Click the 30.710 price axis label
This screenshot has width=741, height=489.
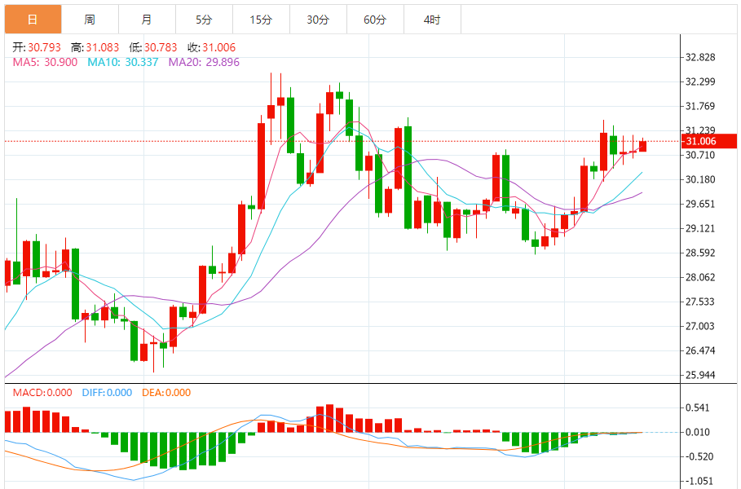tap(700, 155)
